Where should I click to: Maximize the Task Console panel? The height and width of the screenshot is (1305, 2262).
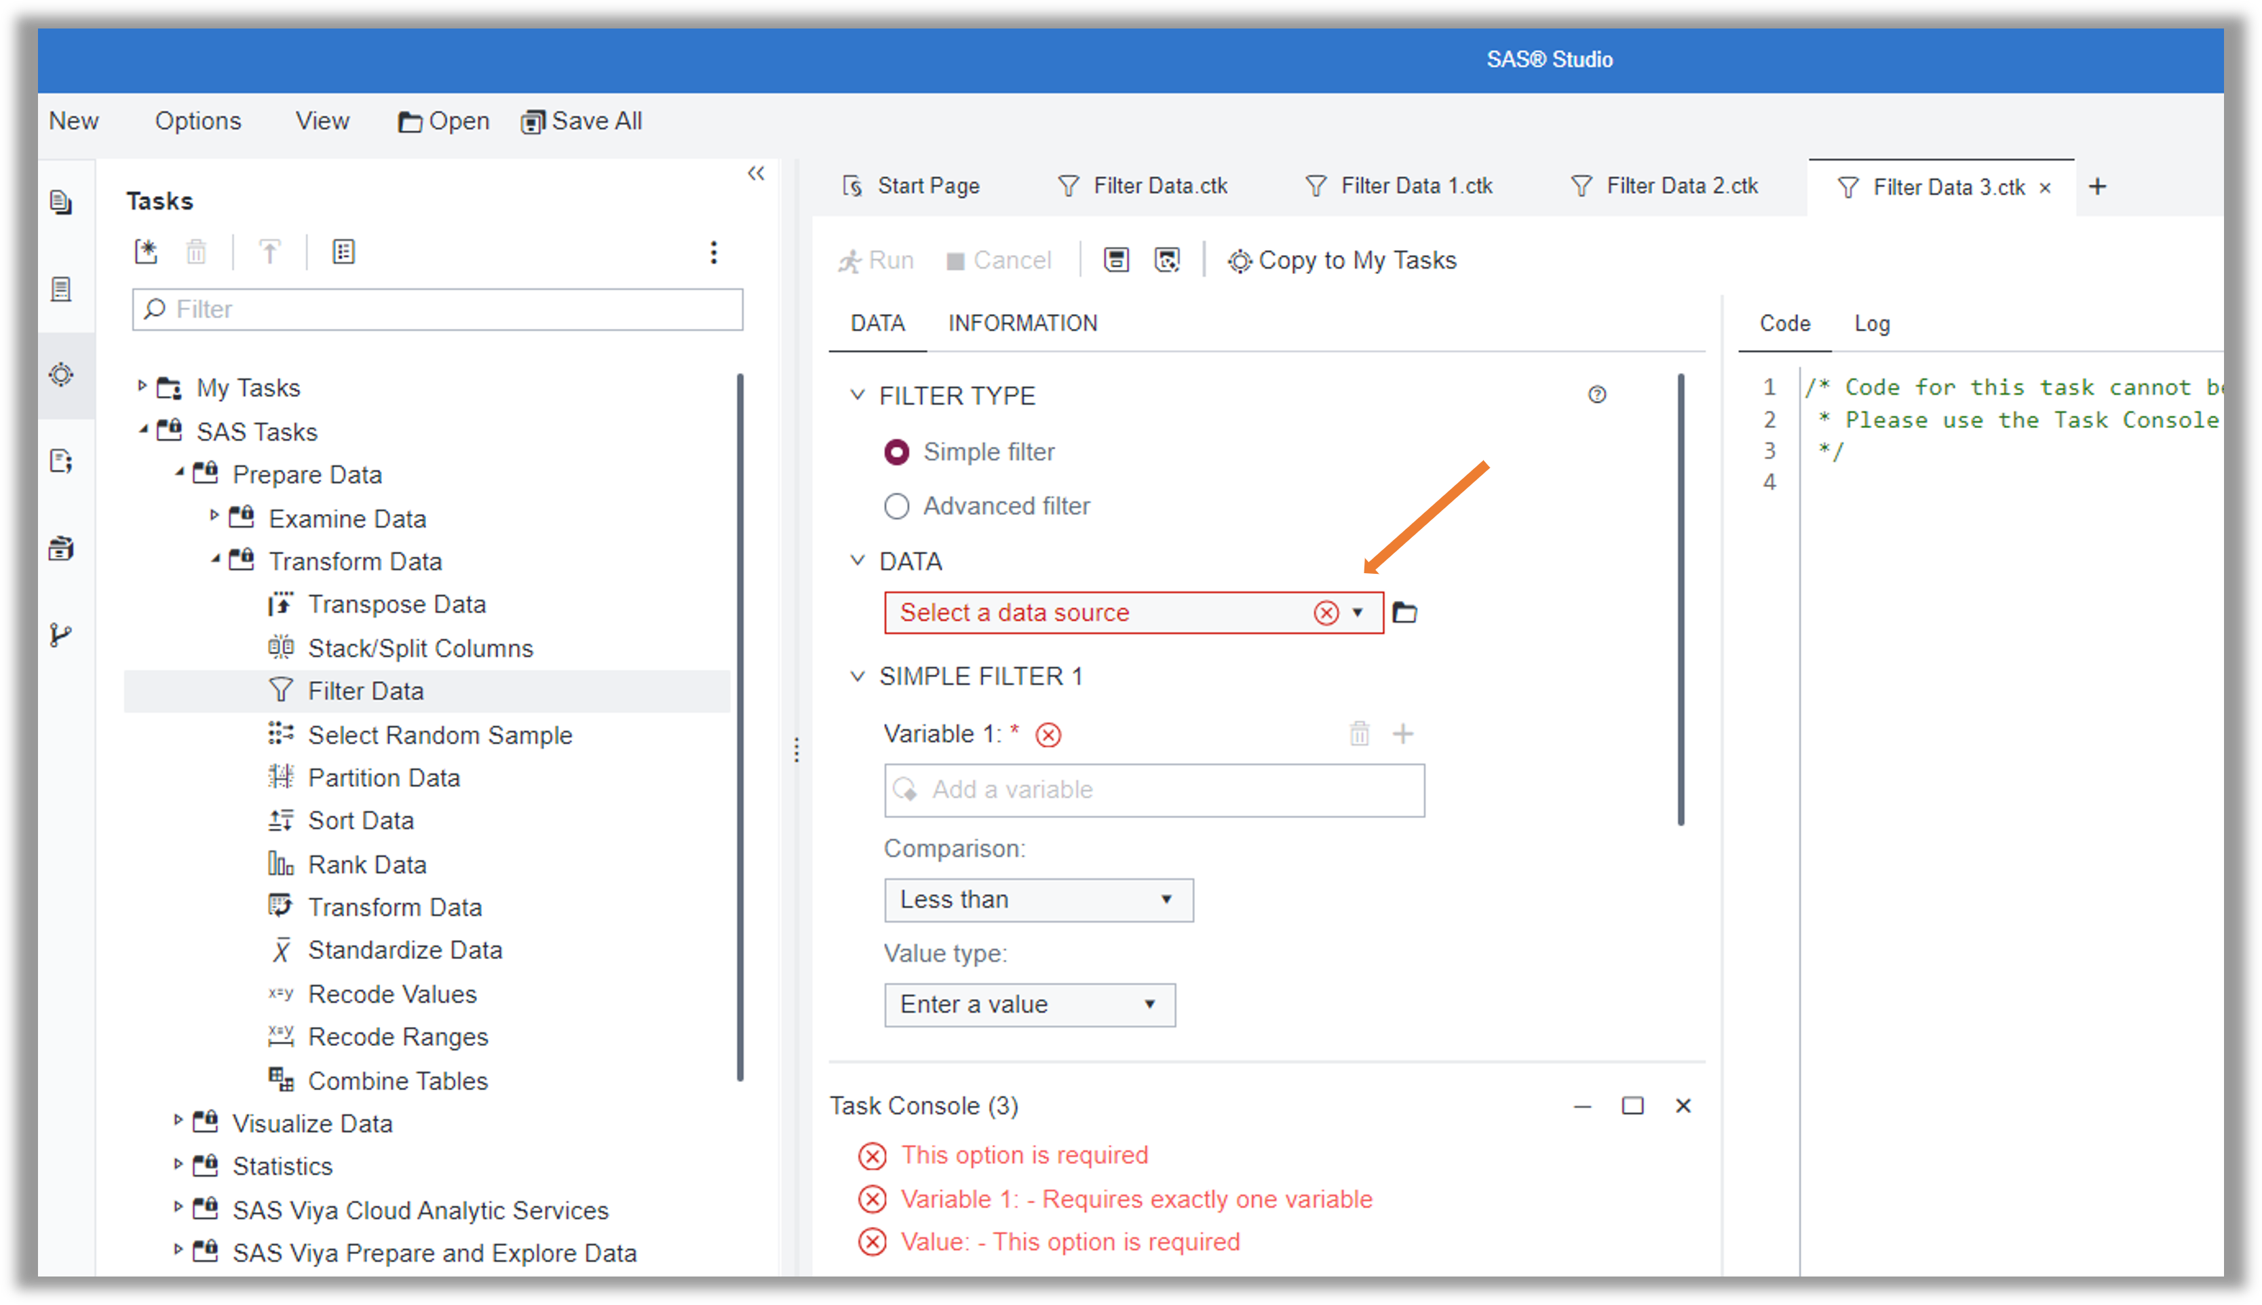point(1632,1105)
